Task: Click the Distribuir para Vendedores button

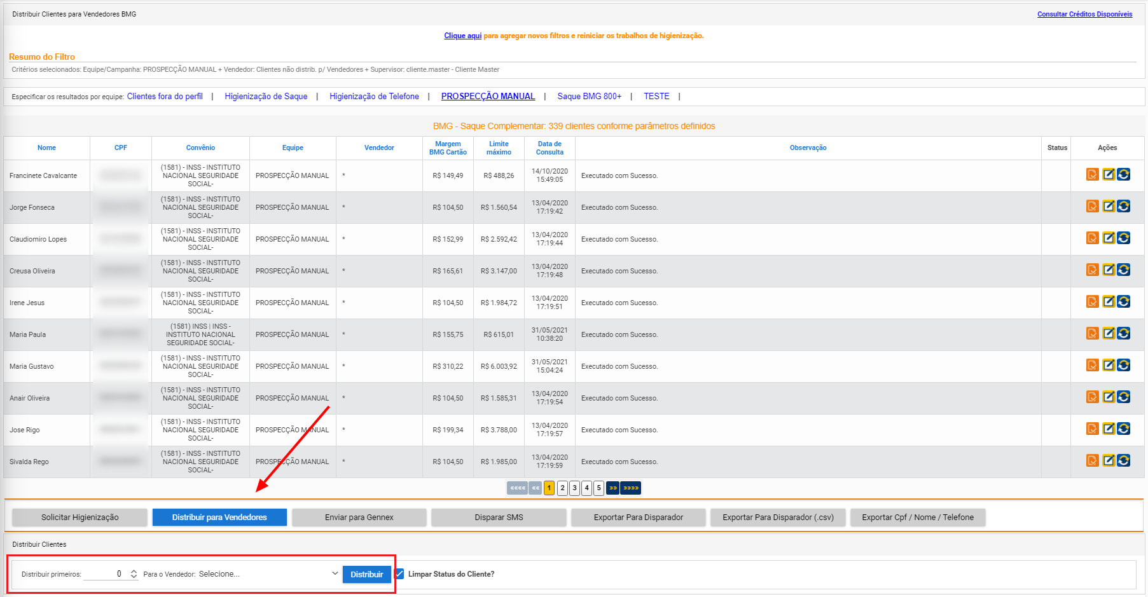Action: (219, 518)
